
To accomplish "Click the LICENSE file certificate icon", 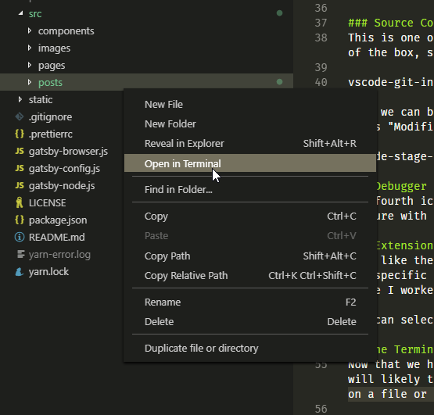I will [20, 202].
